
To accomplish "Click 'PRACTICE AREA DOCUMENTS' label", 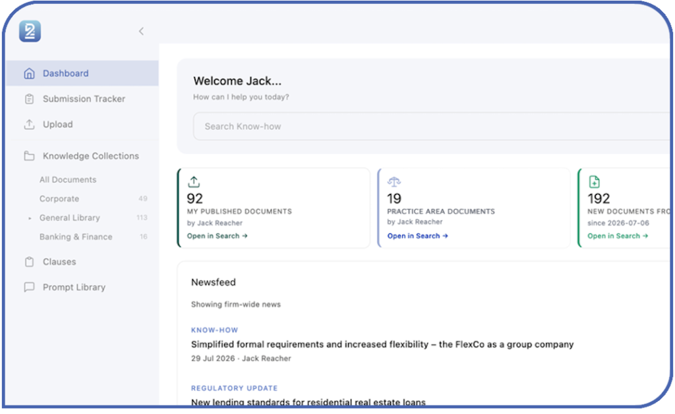I will [x=441, y=212].
